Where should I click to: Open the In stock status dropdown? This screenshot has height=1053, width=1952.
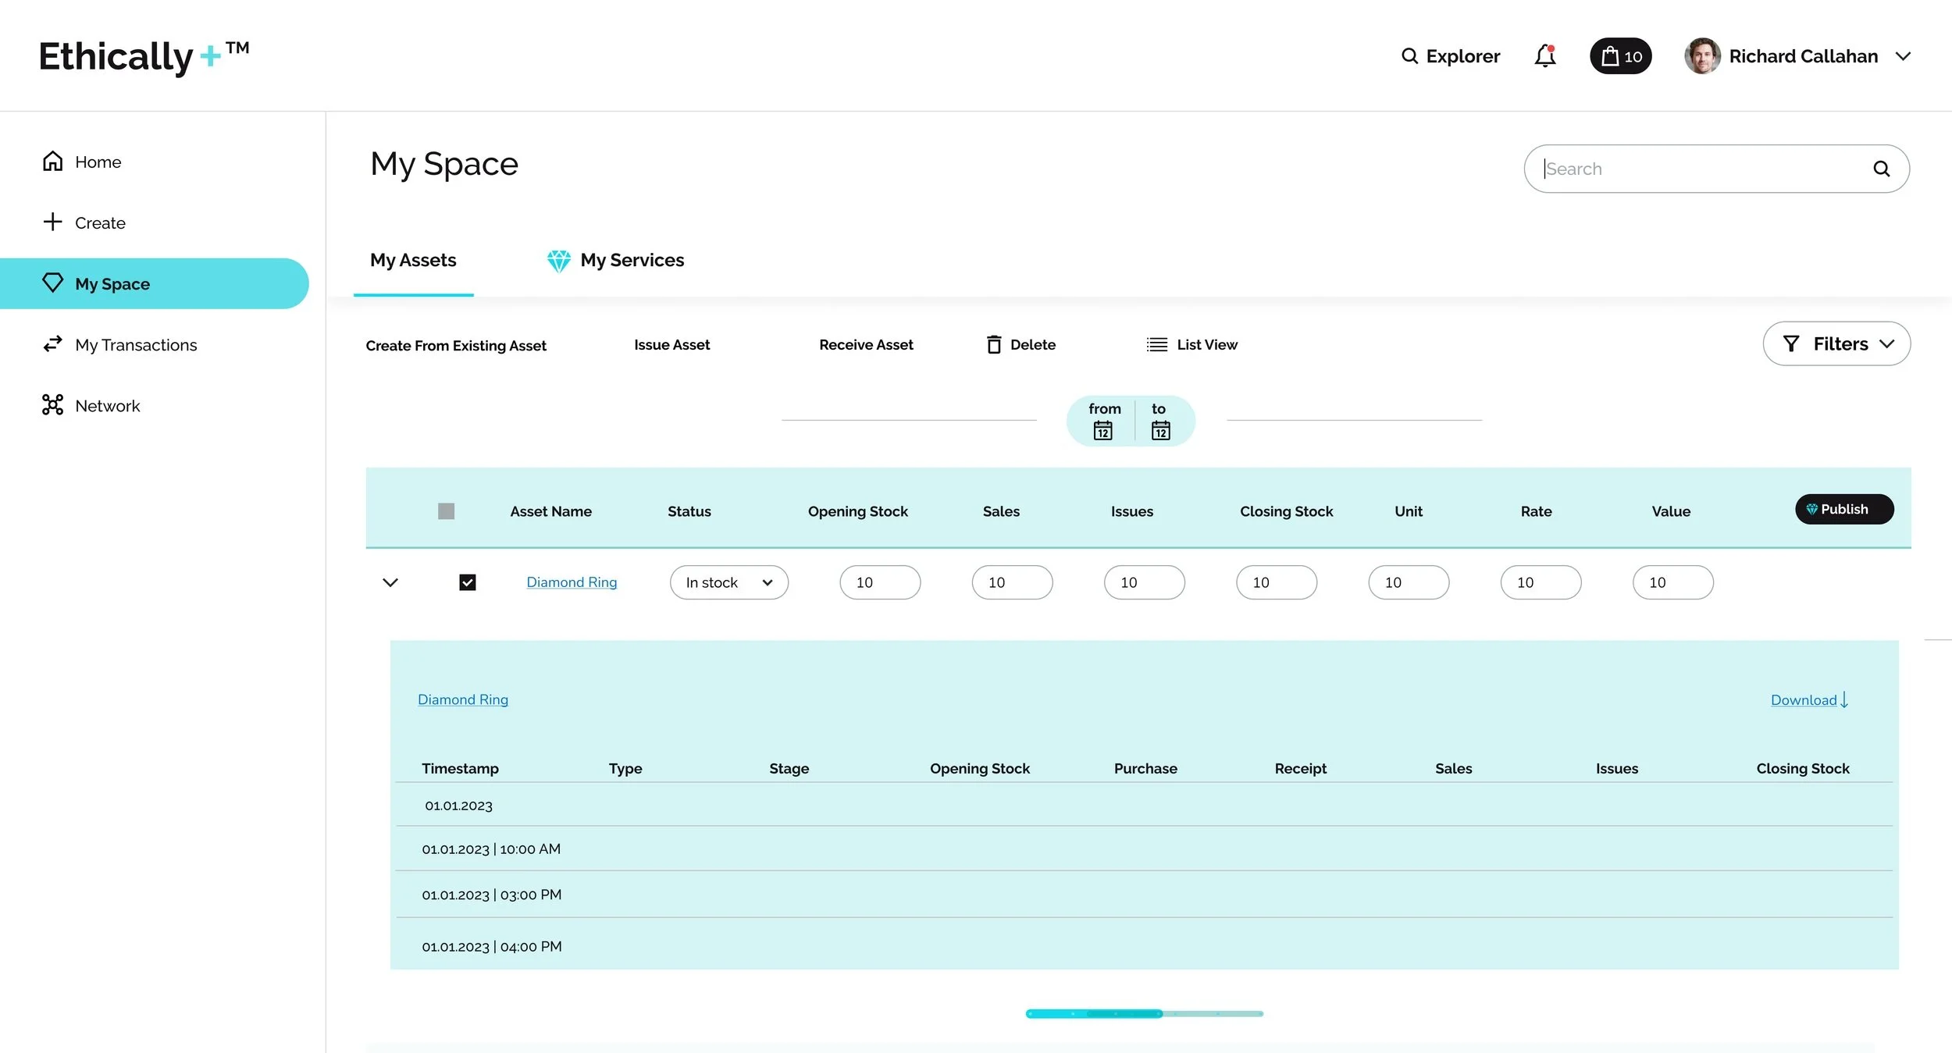728,582
